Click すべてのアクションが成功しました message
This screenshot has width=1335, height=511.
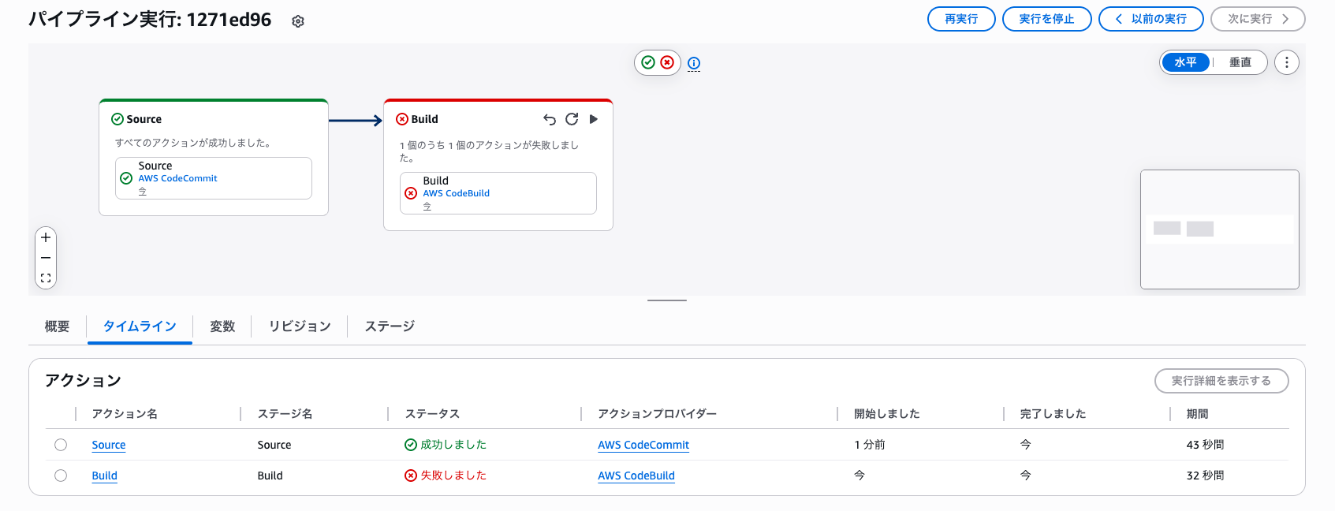click(x=194, y=143)
